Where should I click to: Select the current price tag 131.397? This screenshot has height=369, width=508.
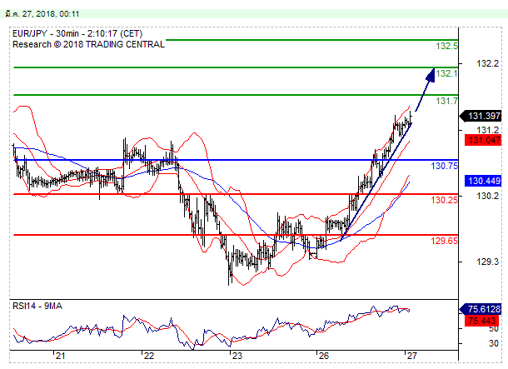pyautogui.click(x=481, y=116)
